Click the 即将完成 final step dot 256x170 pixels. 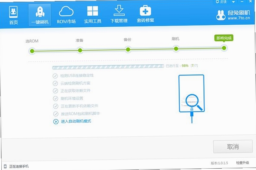coord(224,48)
